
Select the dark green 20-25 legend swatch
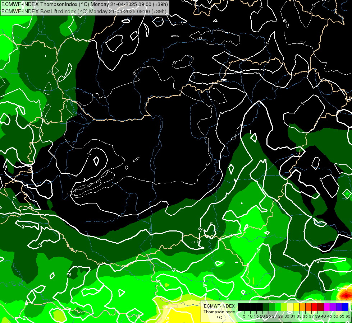point(266,307)
